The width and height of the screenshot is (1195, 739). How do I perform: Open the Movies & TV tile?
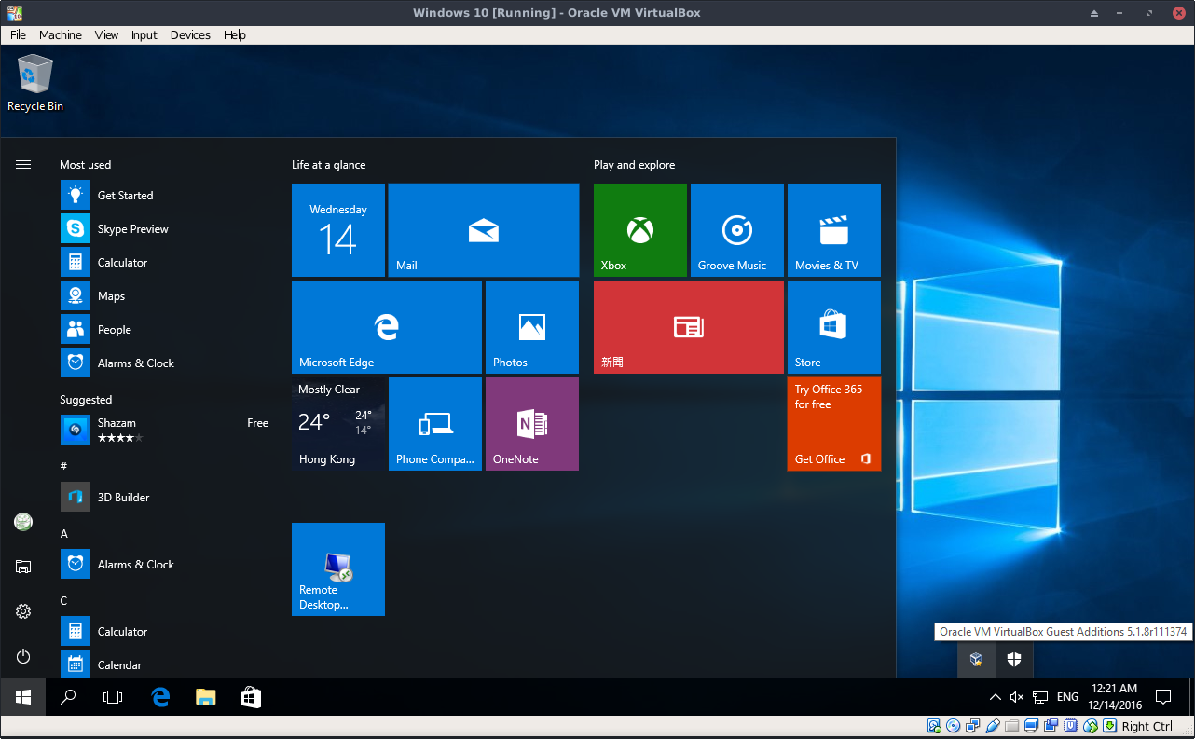[x=834, y=230]
